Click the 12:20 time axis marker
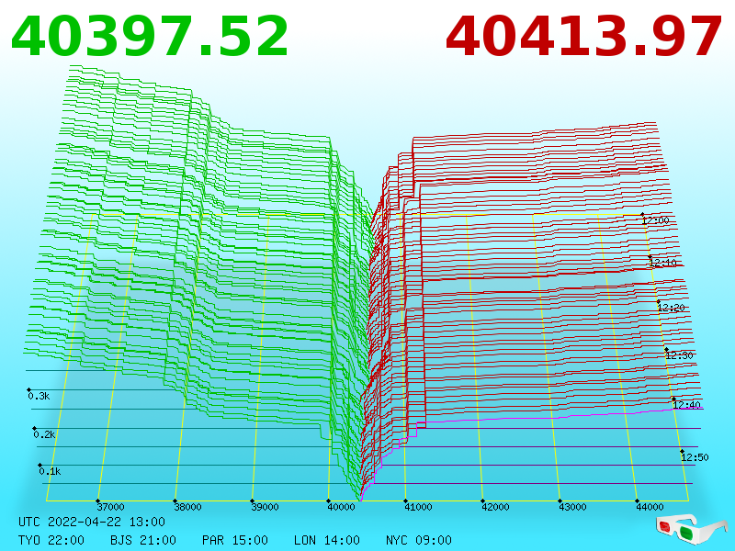Screen dimensions: 735x551 (672, 308)
